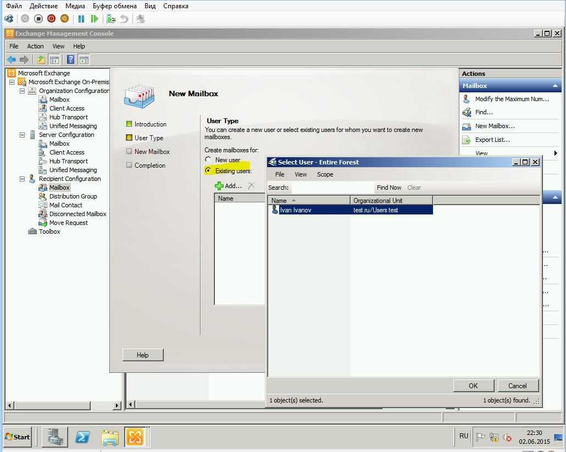The image size is (566, 452).
Task: Open the Scope menu in Select User
Action: click(x=325, y=174)
